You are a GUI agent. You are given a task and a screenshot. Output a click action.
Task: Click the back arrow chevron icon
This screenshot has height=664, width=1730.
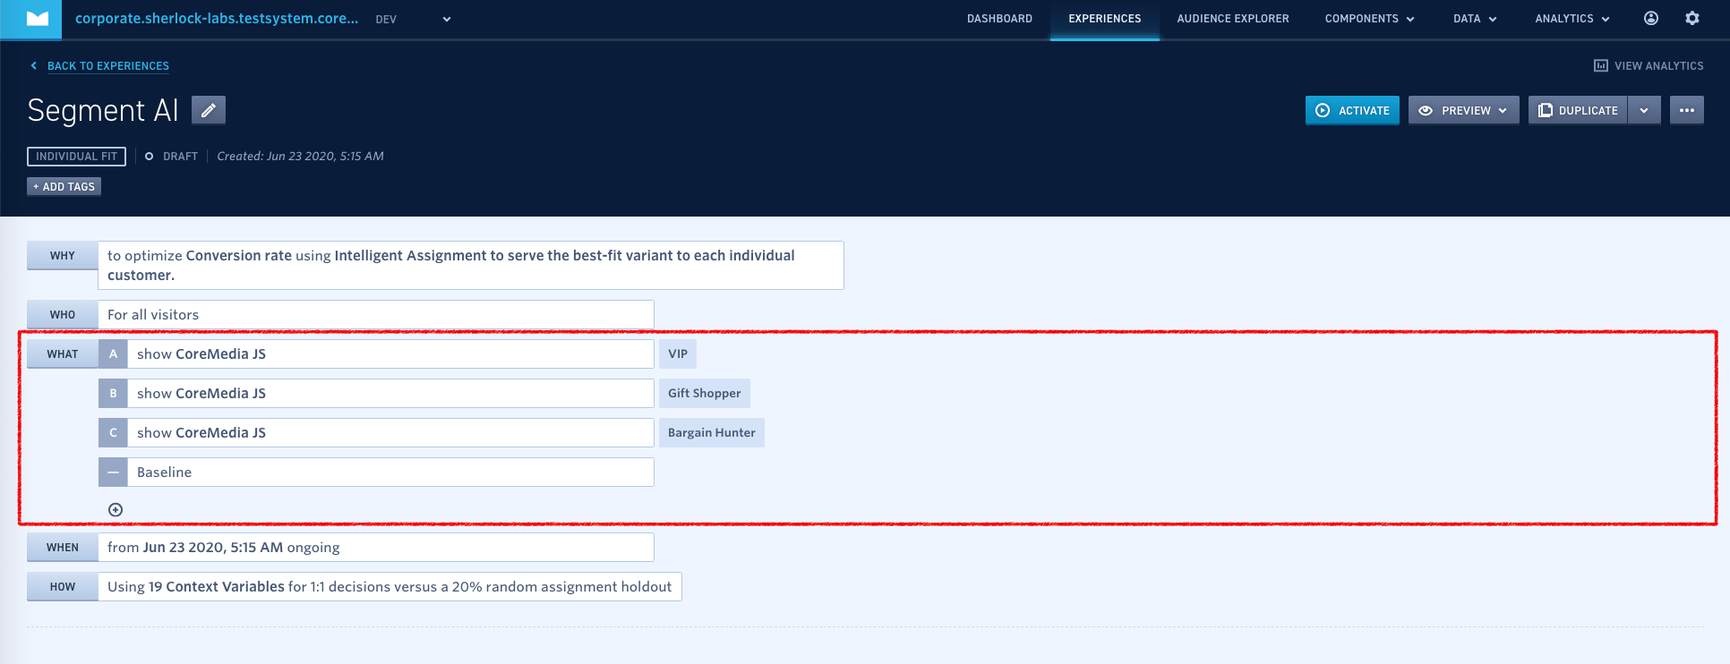click(34, 65)
